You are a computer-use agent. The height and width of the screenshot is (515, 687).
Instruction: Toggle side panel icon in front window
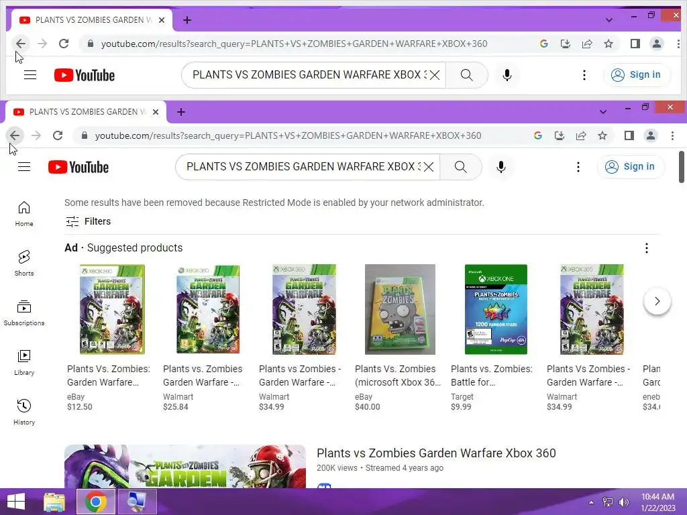pyautogui.click(x=629, y=135)
